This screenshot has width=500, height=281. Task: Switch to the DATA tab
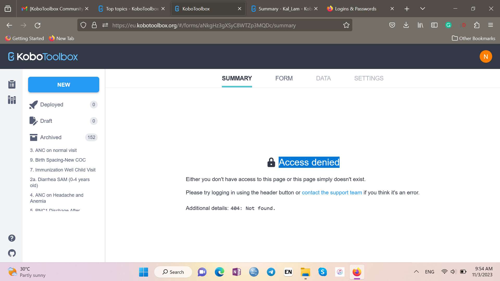(x=323, y=78)
